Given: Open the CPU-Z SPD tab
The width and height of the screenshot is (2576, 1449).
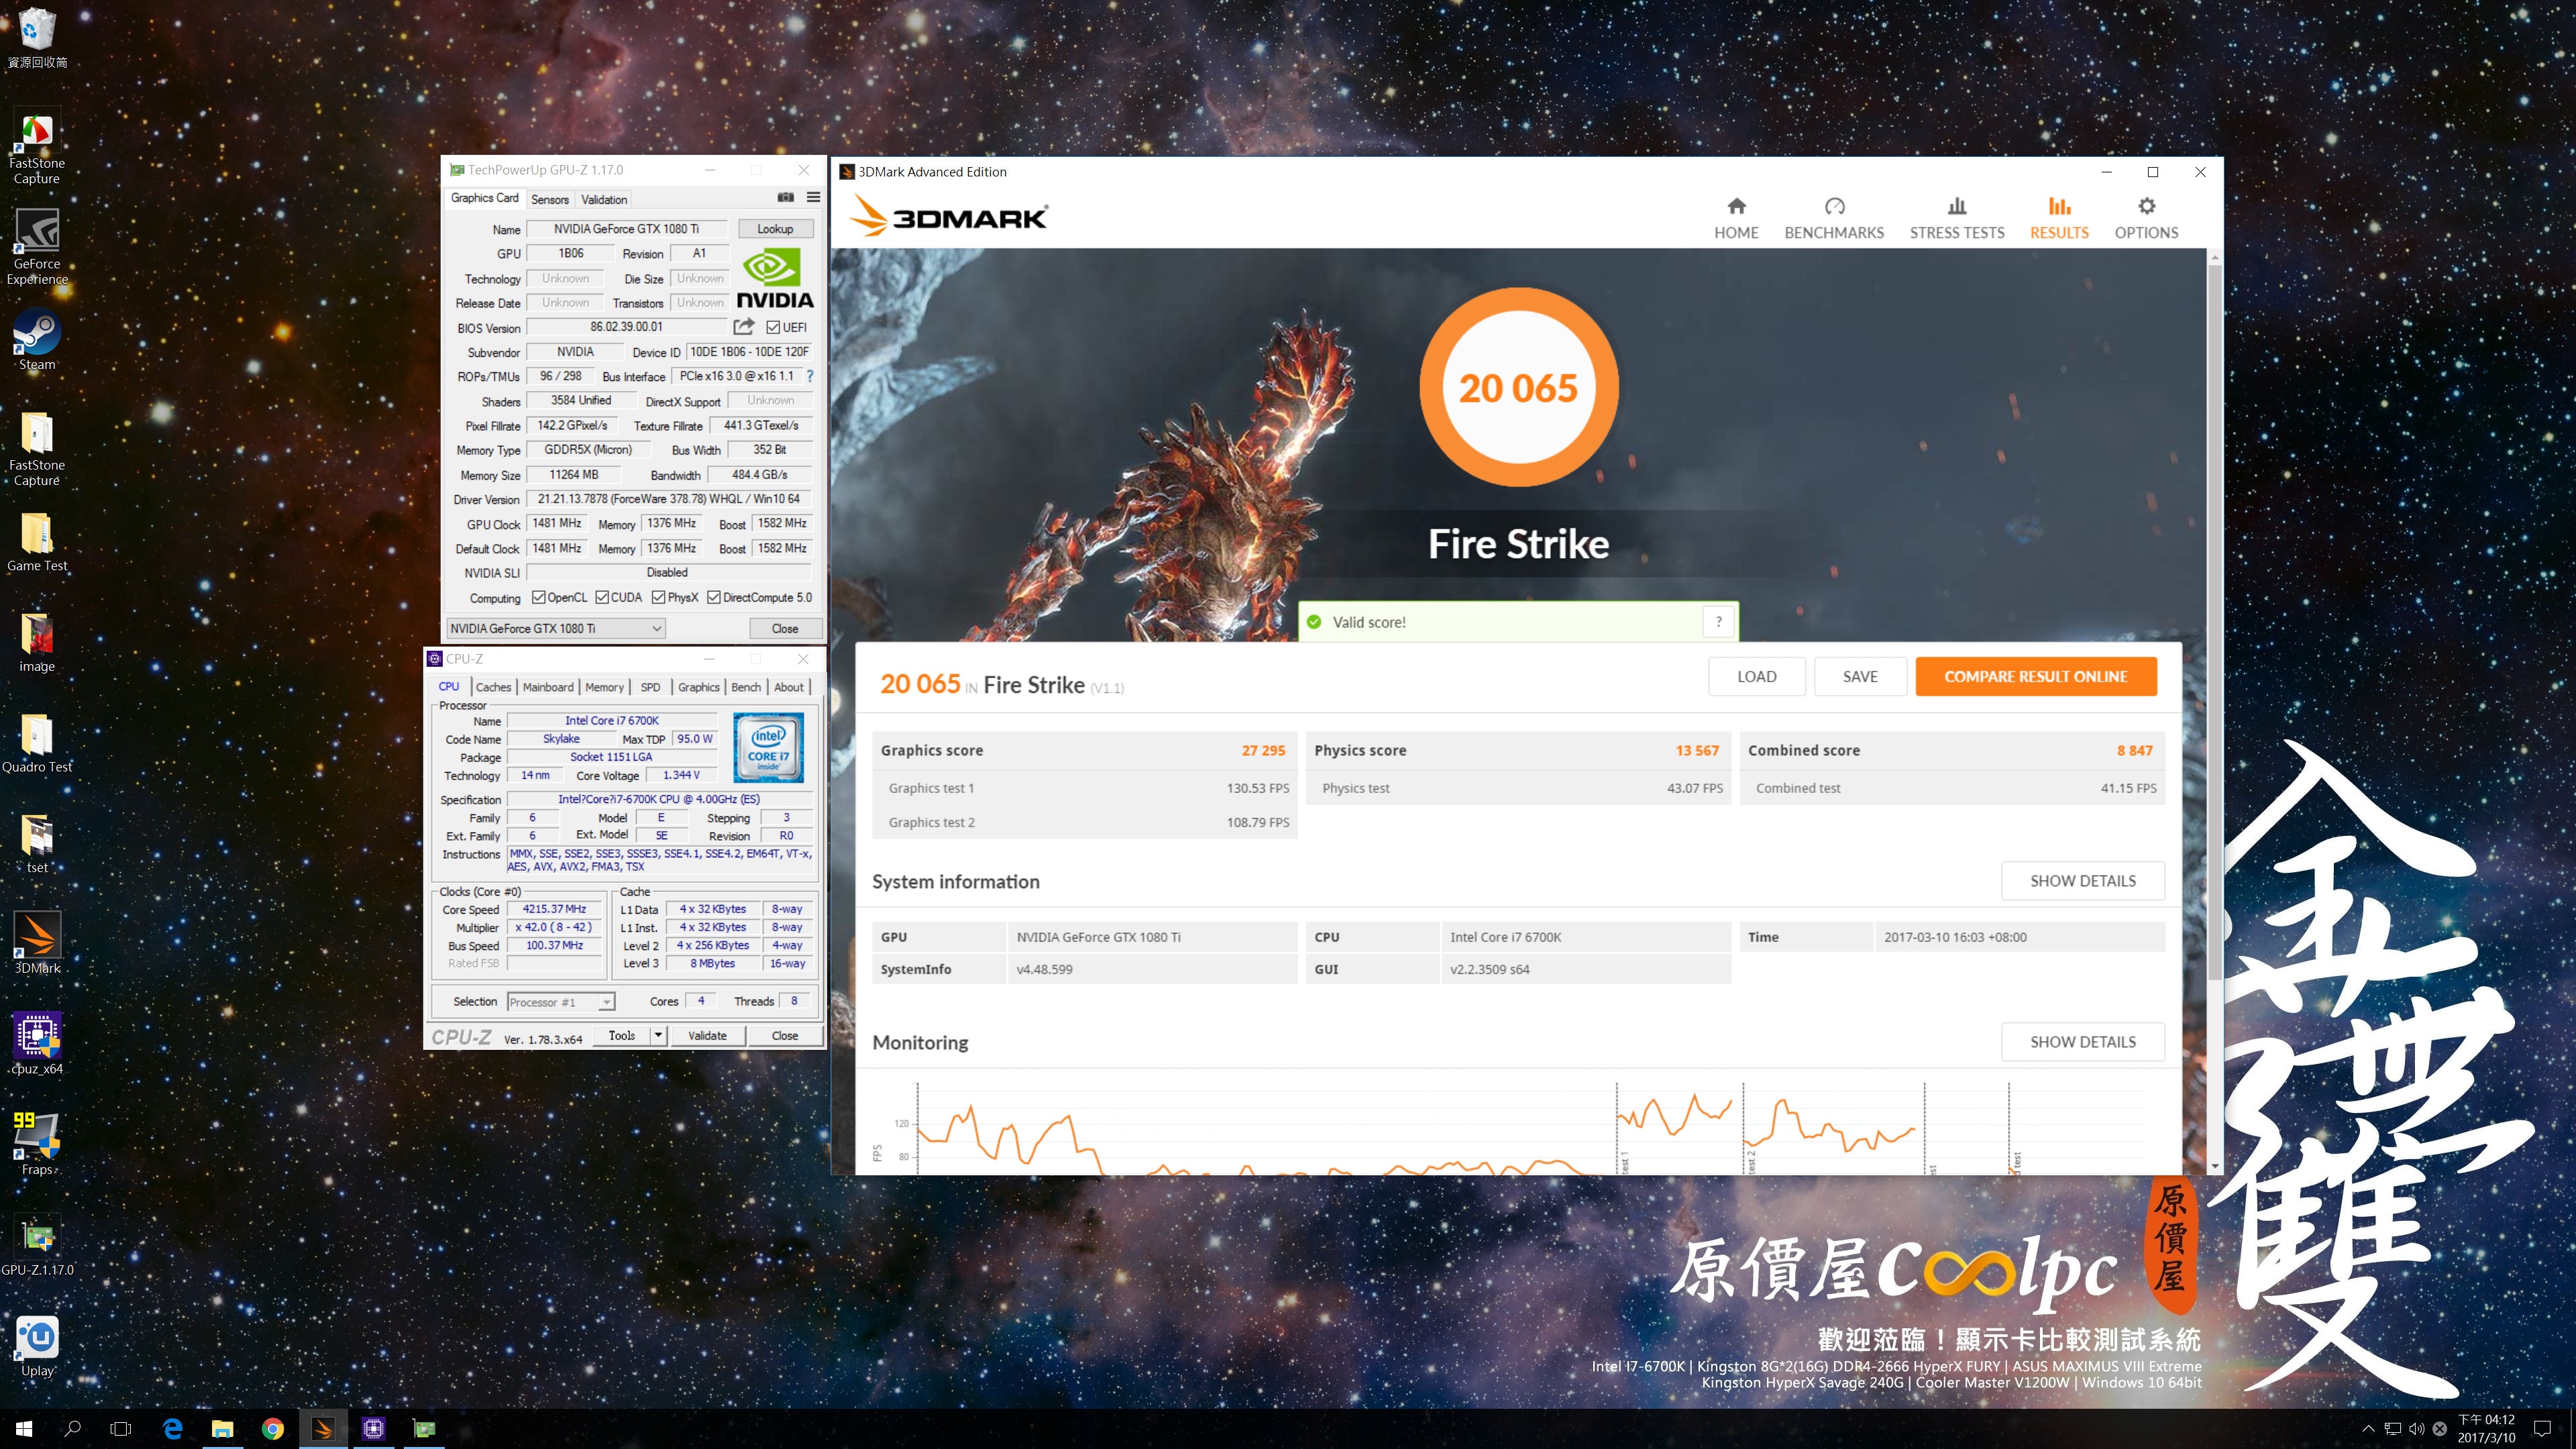Looking at the screenshot, I should coord(650,687).
